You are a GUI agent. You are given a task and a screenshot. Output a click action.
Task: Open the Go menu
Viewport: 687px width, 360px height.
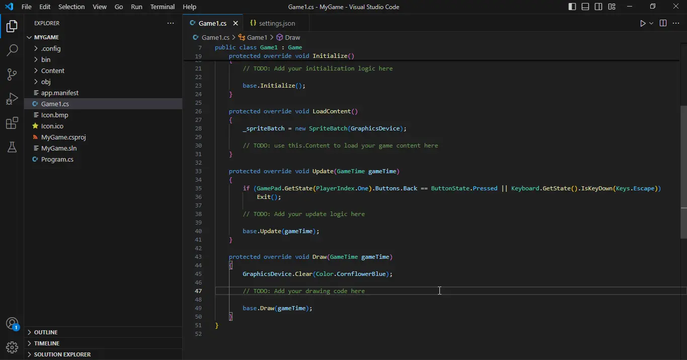119,7
